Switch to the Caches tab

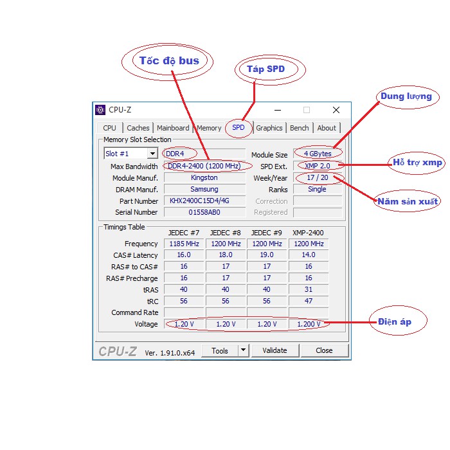click(x=138, y=128)
